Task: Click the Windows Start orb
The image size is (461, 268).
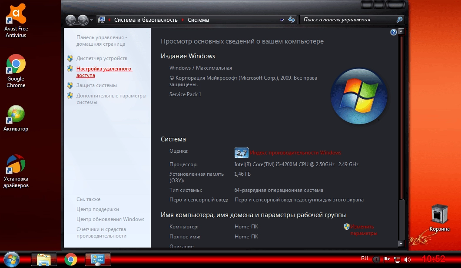Action: 12,259
